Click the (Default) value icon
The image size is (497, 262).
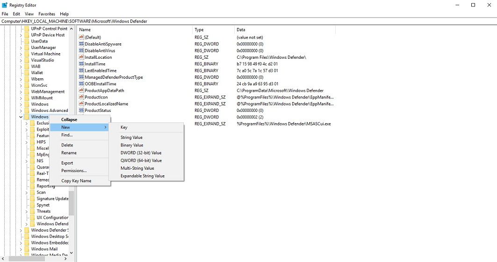click(81, 37)
